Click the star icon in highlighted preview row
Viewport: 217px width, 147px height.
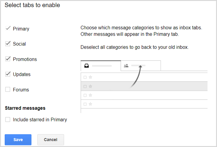tap(90, 86)
